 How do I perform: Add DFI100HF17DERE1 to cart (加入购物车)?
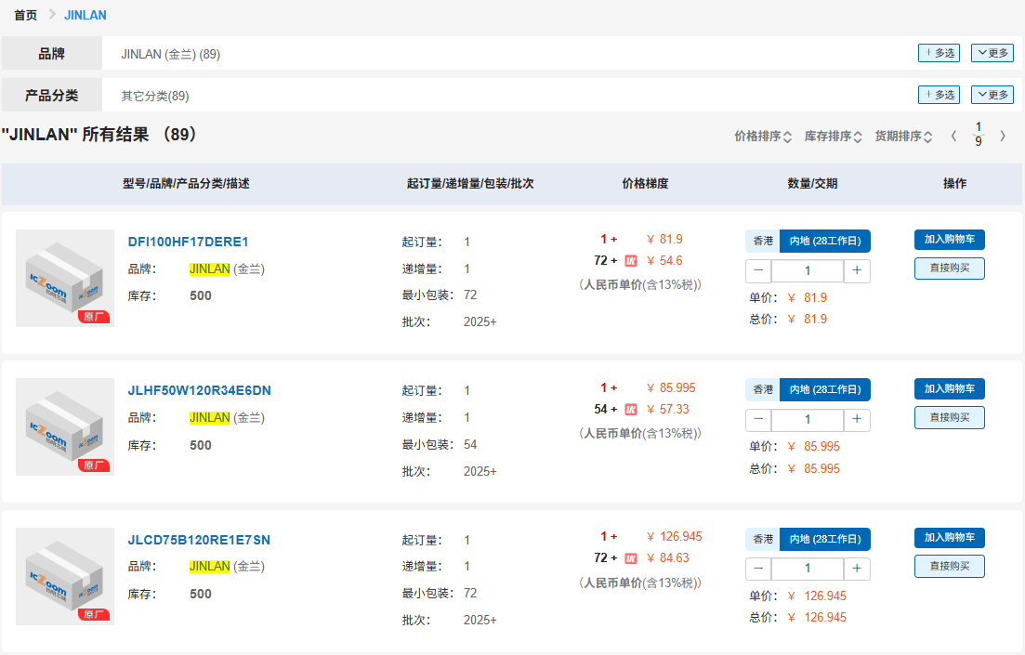click(x=949, y=240)
